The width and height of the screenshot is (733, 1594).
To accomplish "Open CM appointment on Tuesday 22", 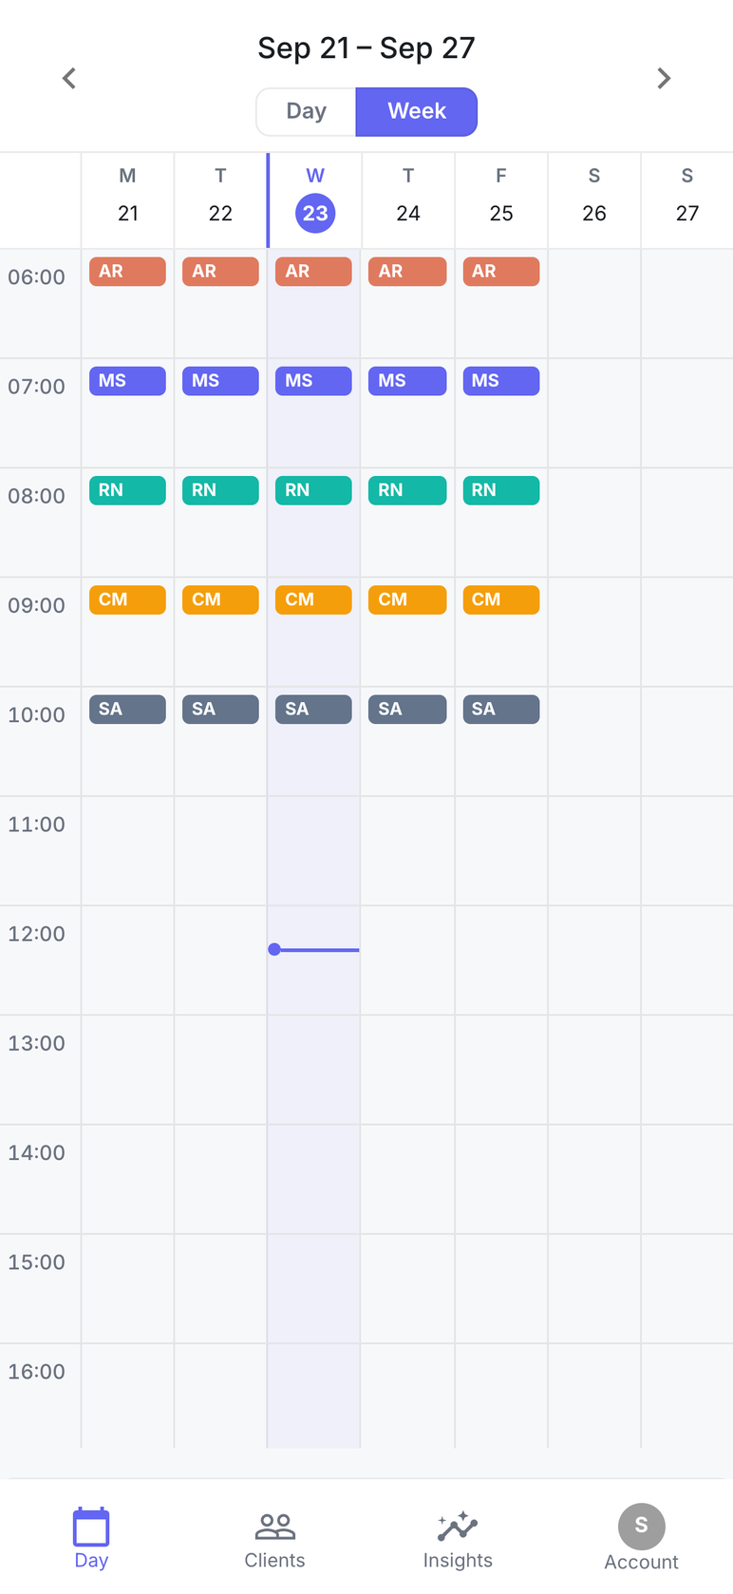I will click(220, 599).
